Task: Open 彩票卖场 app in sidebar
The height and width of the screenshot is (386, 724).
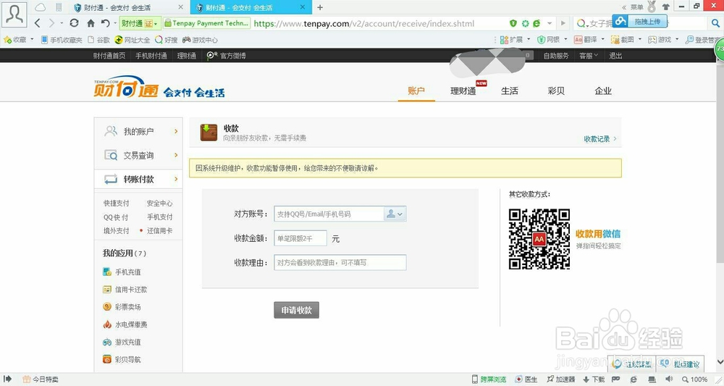Action: (x=122, y=306)
